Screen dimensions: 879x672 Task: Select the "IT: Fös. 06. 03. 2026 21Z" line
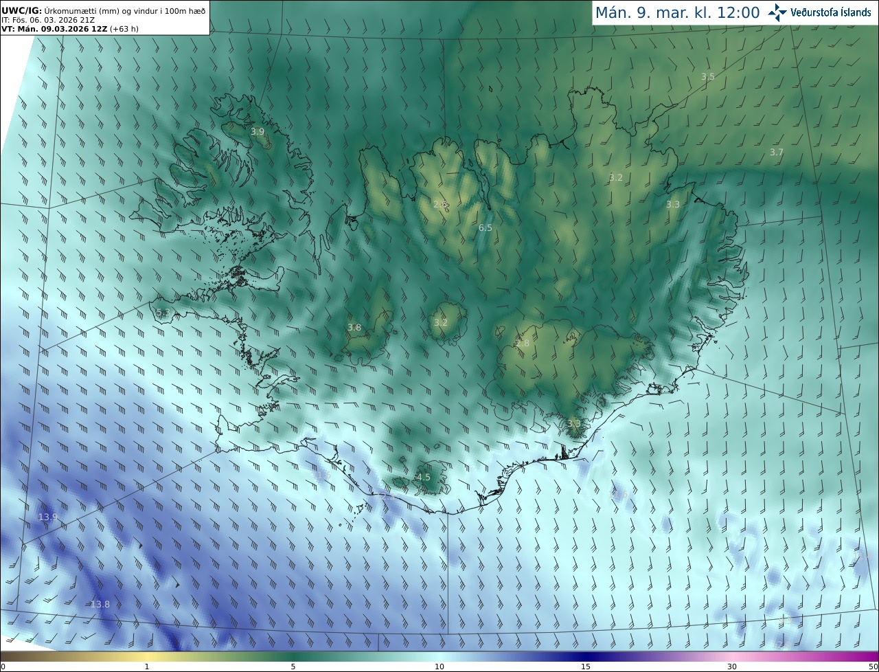[48, 20]
